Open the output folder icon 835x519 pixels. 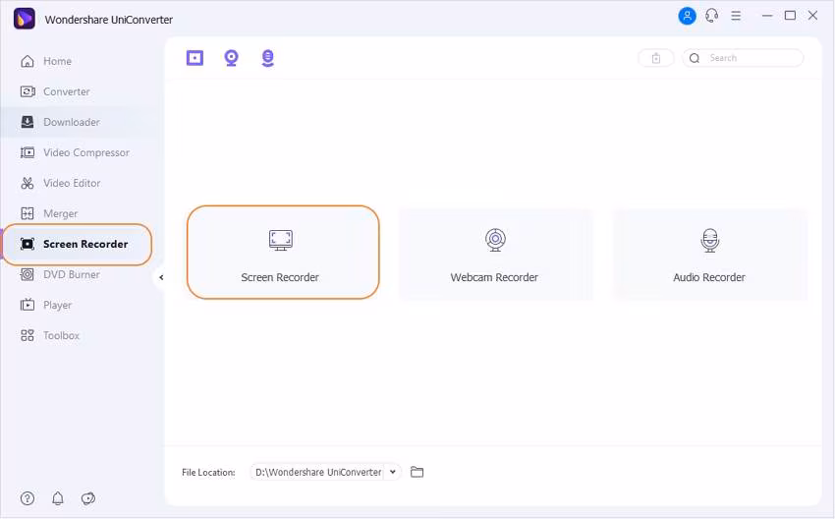pos(417,472)
